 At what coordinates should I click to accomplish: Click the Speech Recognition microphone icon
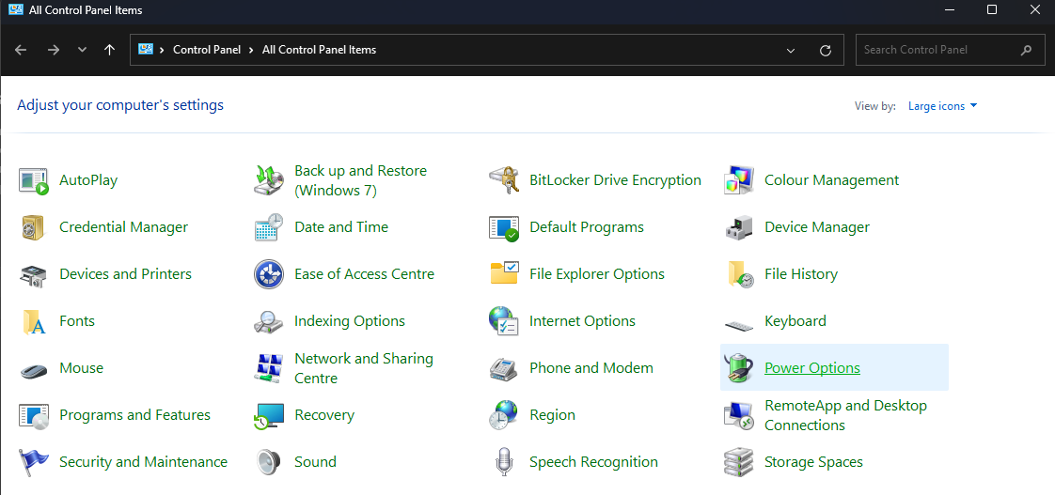504,462
